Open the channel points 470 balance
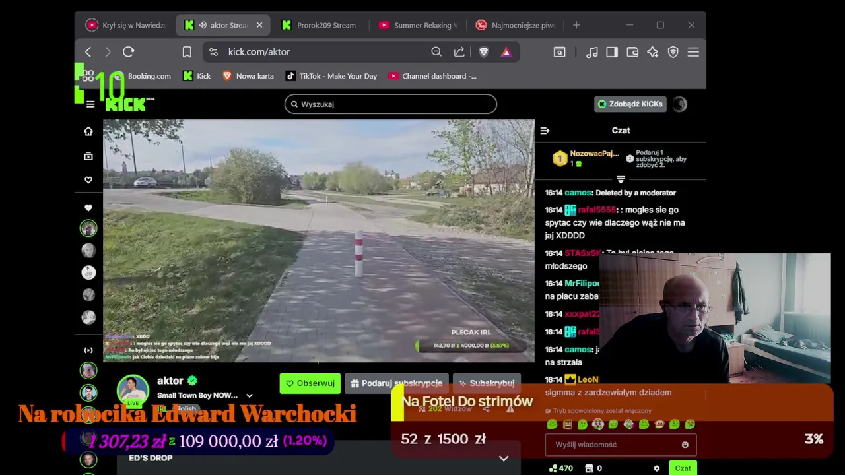845x475 pixels. (561, 468)
